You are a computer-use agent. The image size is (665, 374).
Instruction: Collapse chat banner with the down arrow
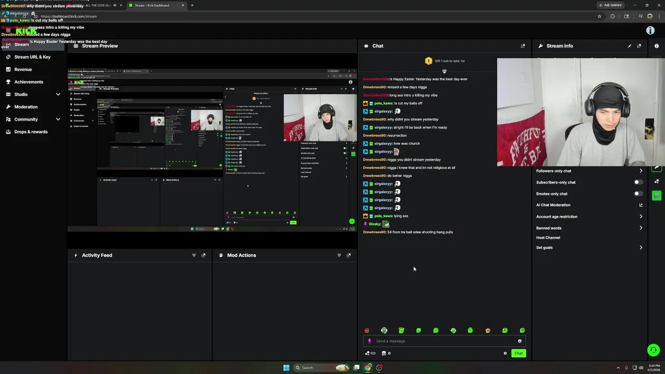point(444,71)
